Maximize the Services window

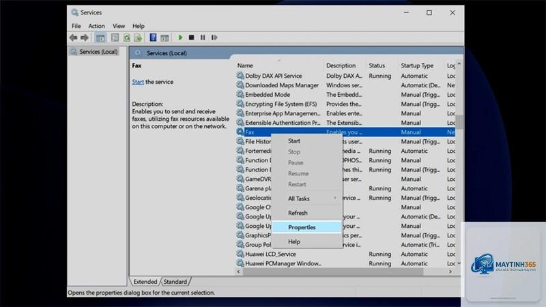click(x=429, y=12)
